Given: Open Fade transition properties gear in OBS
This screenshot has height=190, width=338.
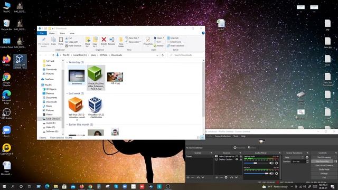Looking at the screenshot, I should 307,157.
